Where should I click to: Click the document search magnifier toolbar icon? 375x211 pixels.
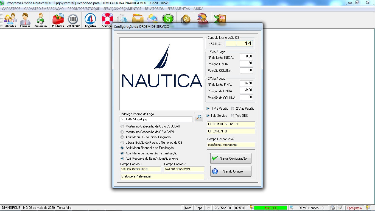122,19
